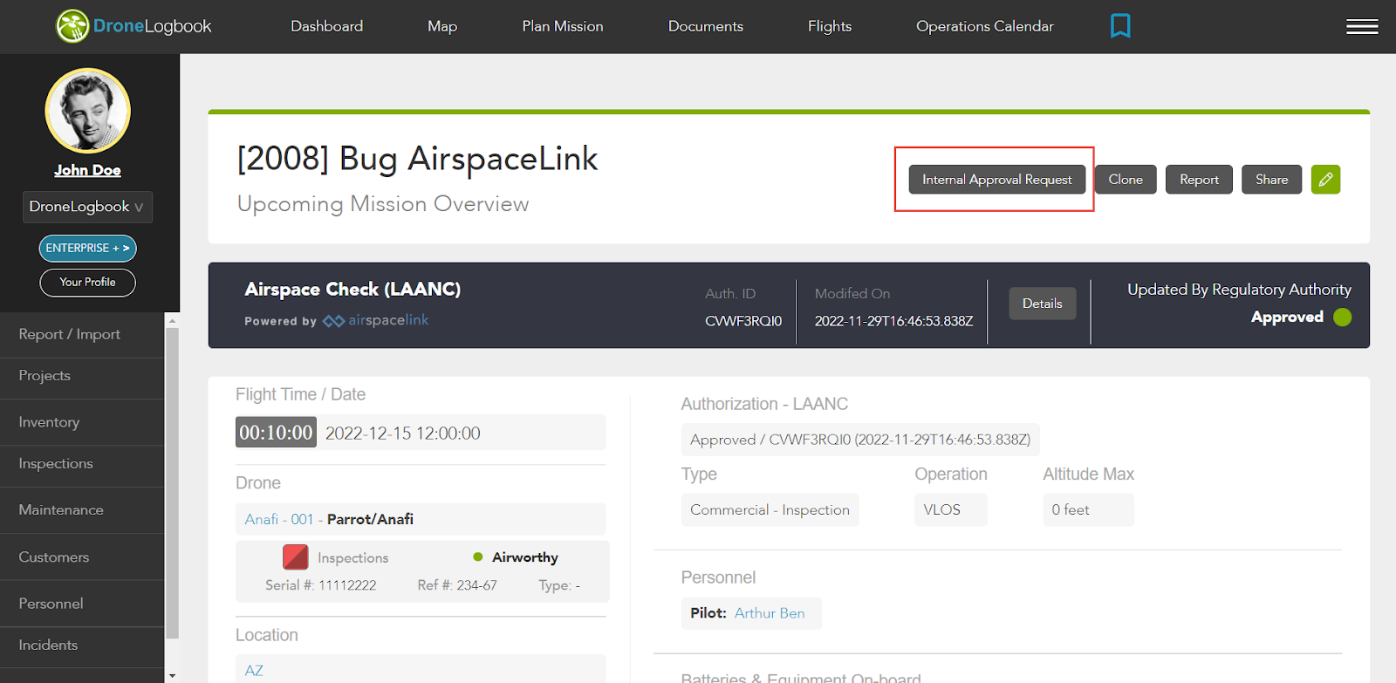Click the [2008] Bug AirspaceLink title
The image size is (1396, 683).
coord(418,159)
